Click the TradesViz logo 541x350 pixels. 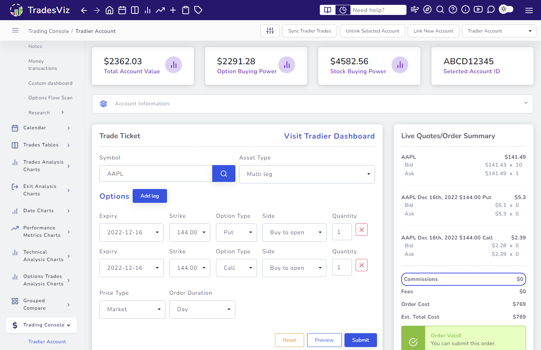click(x=40, y=10)
